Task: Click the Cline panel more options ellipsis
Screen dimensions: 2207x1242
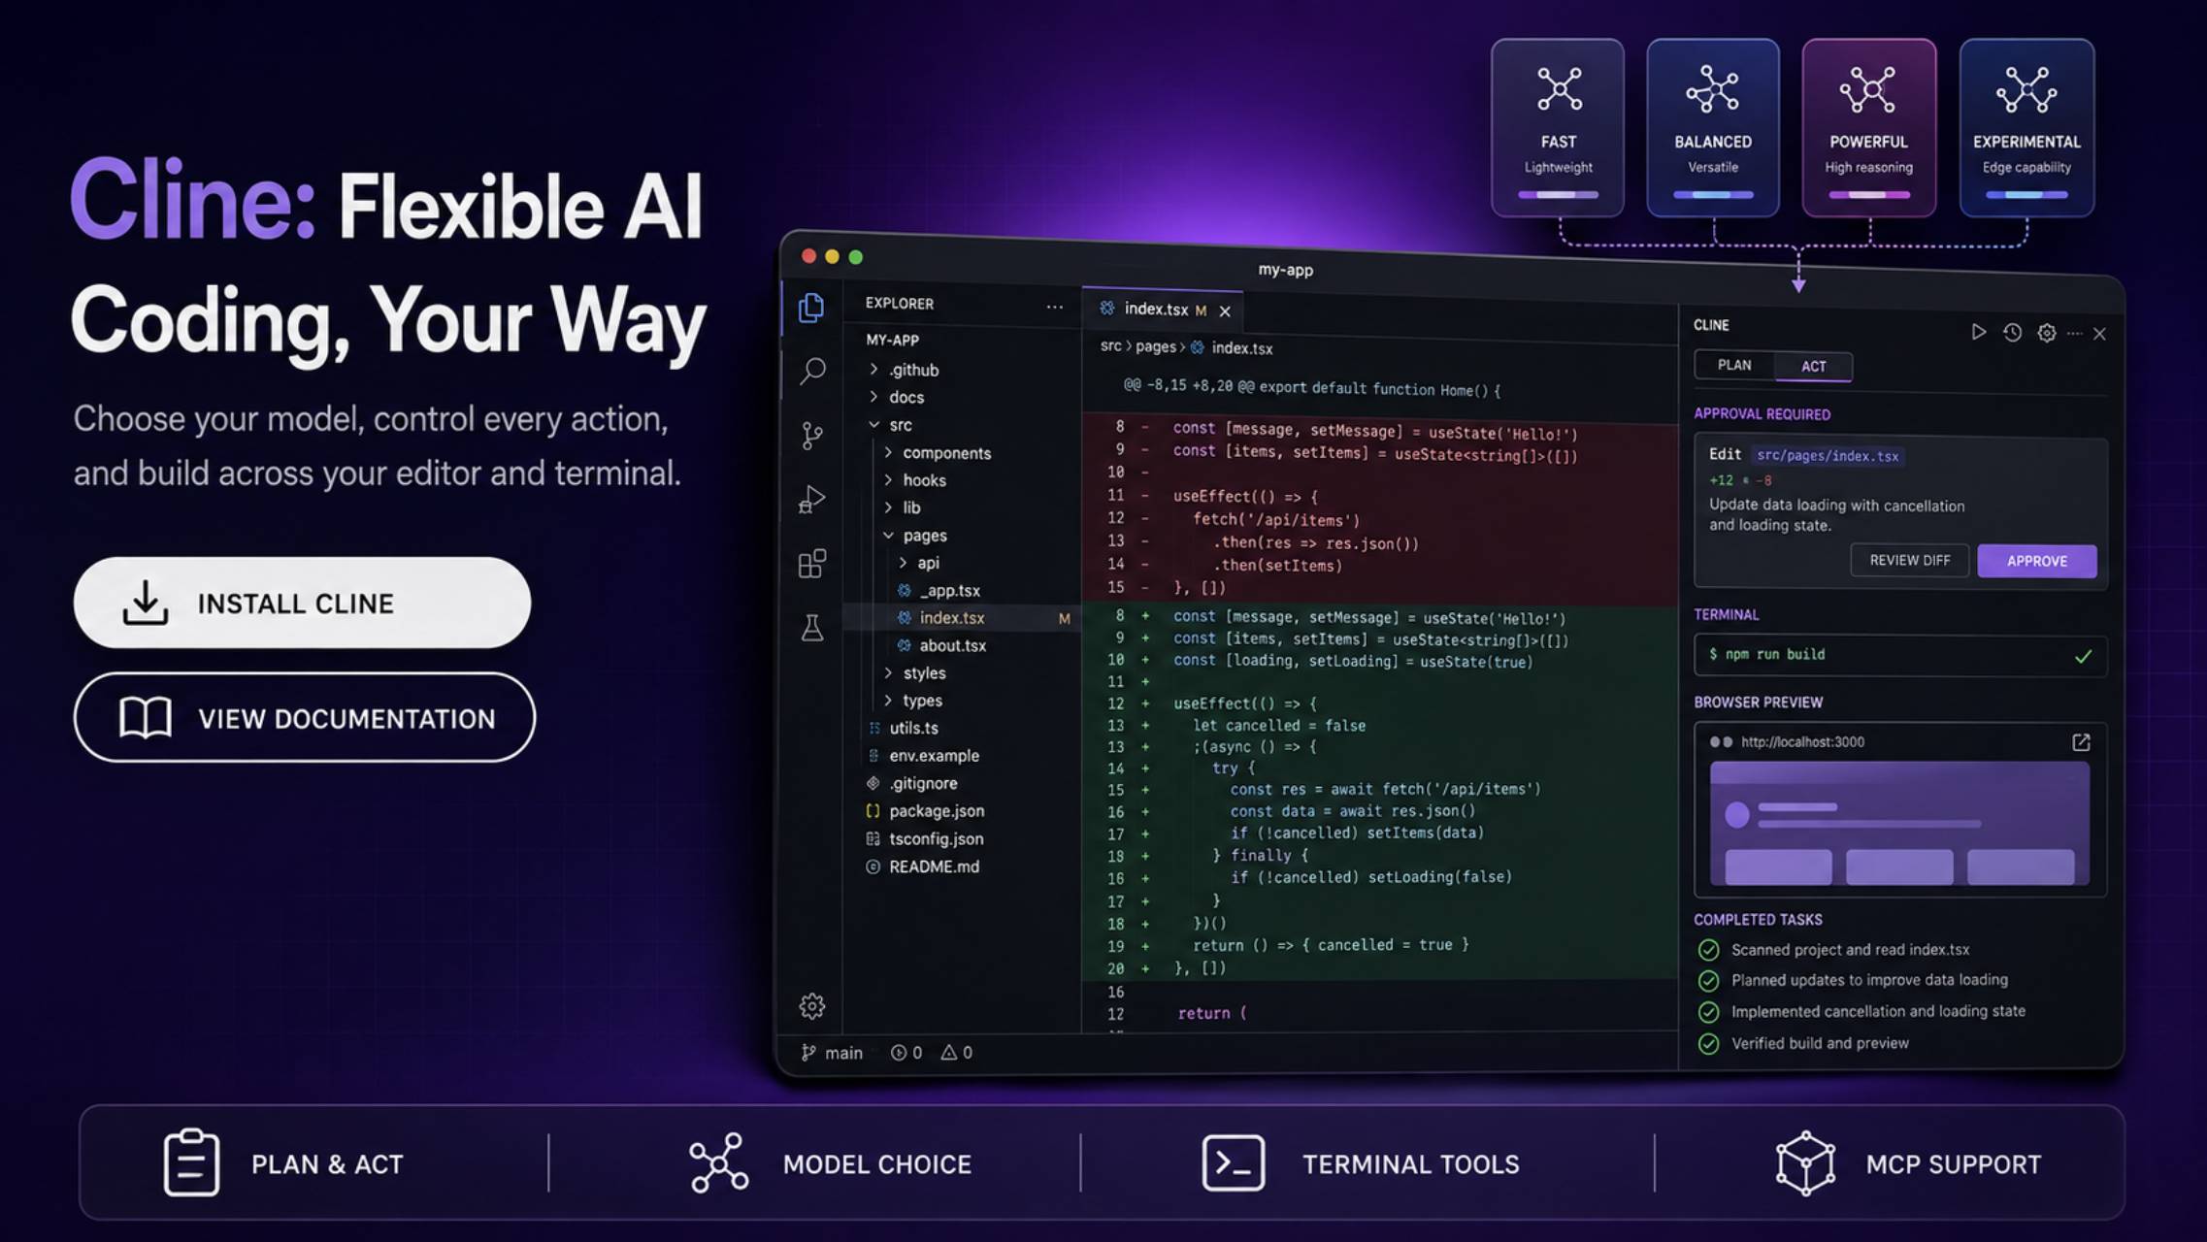Action: click(2075, 333)
